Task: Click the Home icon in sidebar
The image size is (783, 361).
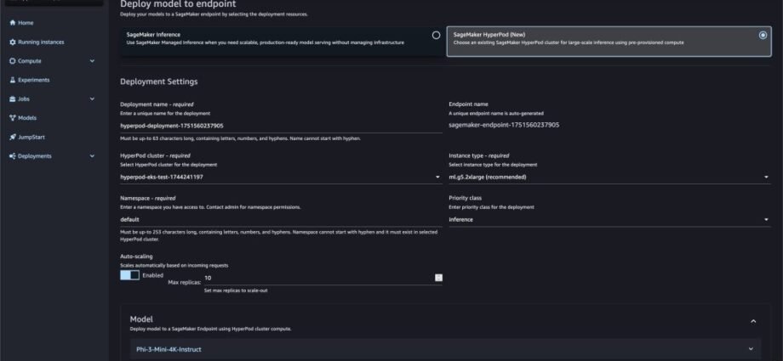Action: click(13, 23)
